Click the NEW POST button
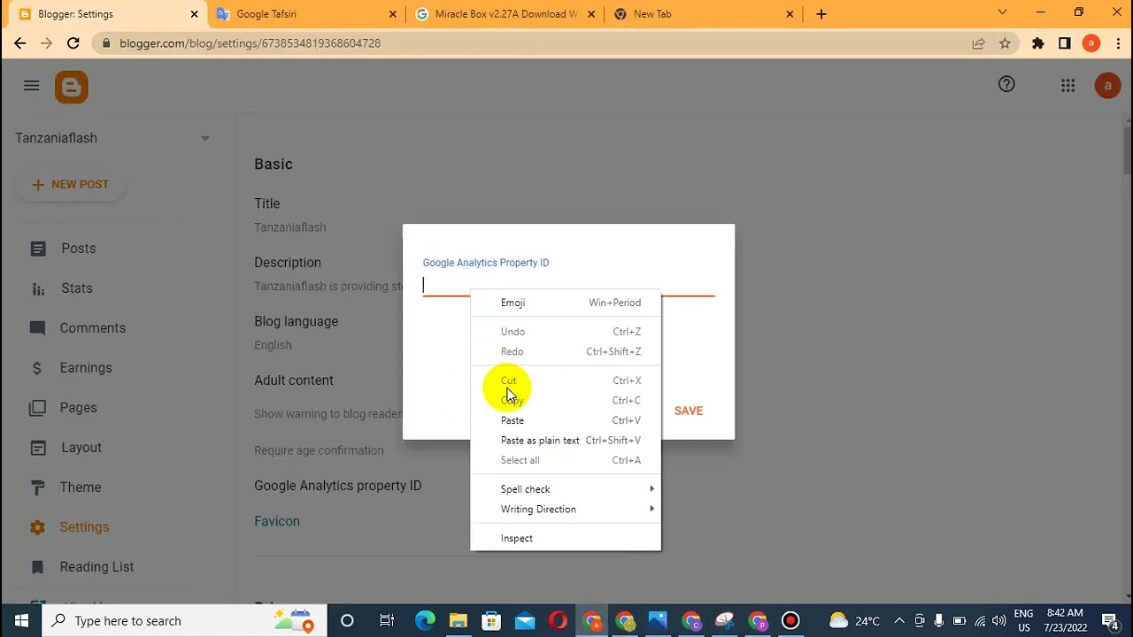This screenshot has height=637, width=1133. pos(71,185)
